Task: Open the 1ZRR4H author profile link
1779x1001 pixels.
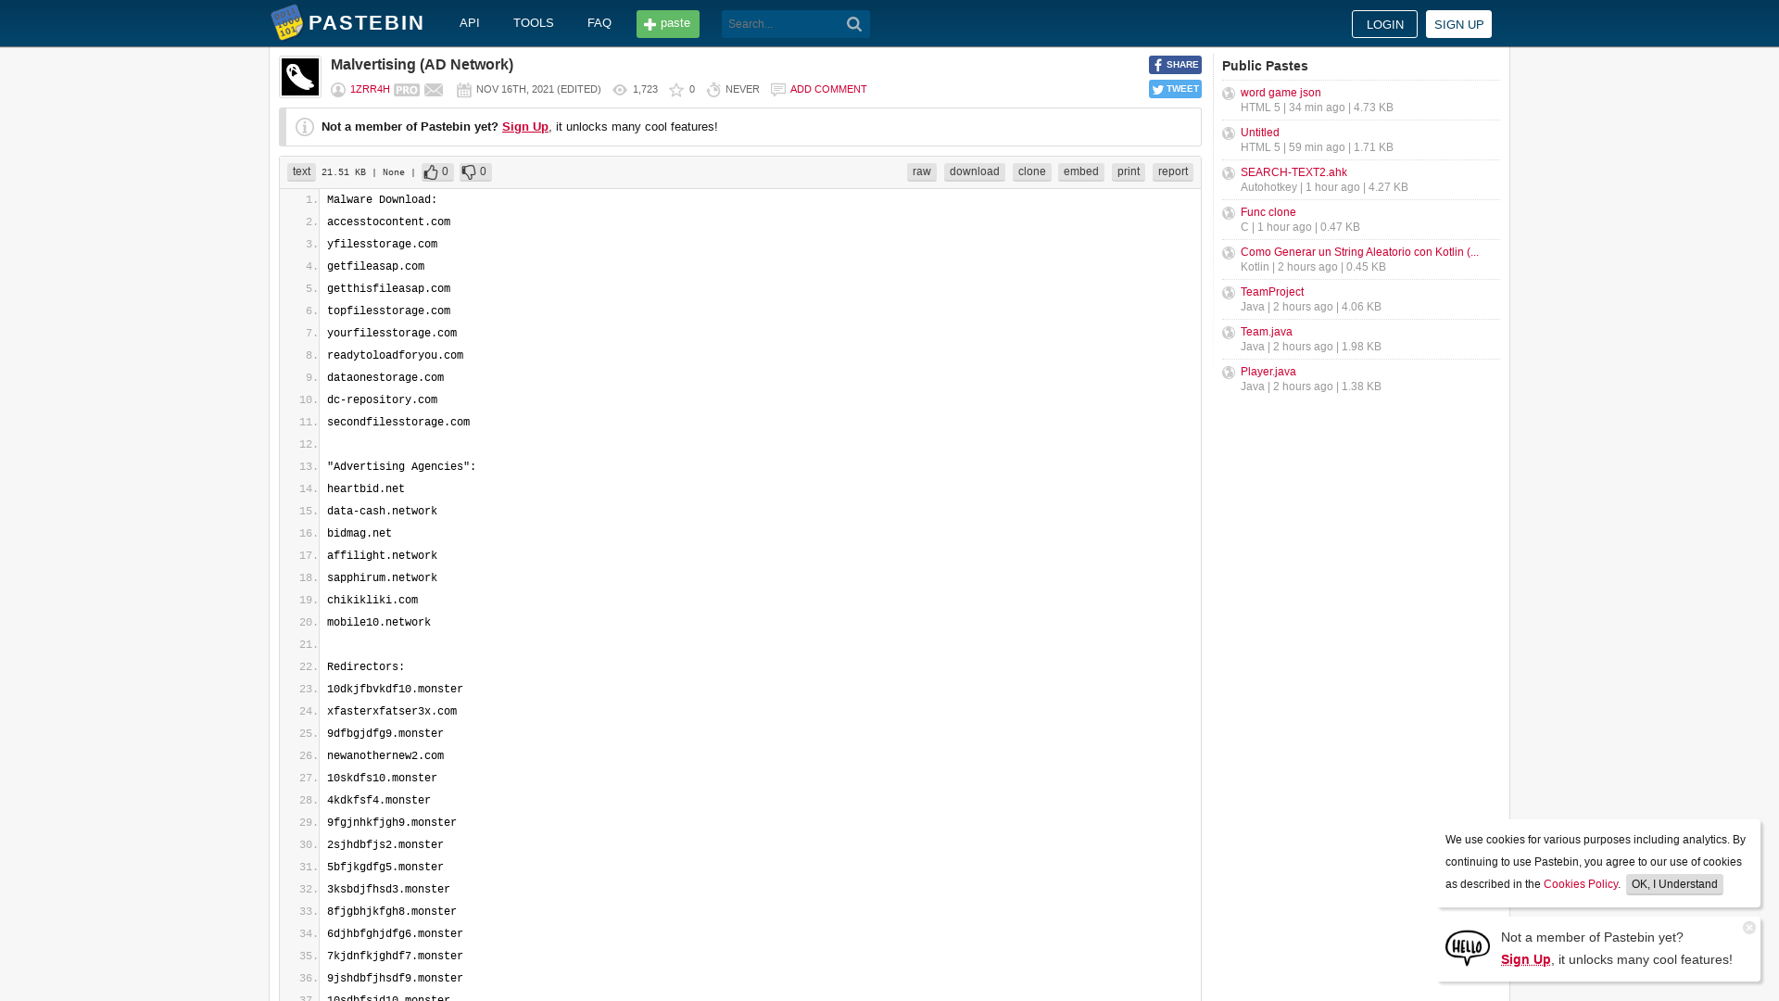Action: 370,90
